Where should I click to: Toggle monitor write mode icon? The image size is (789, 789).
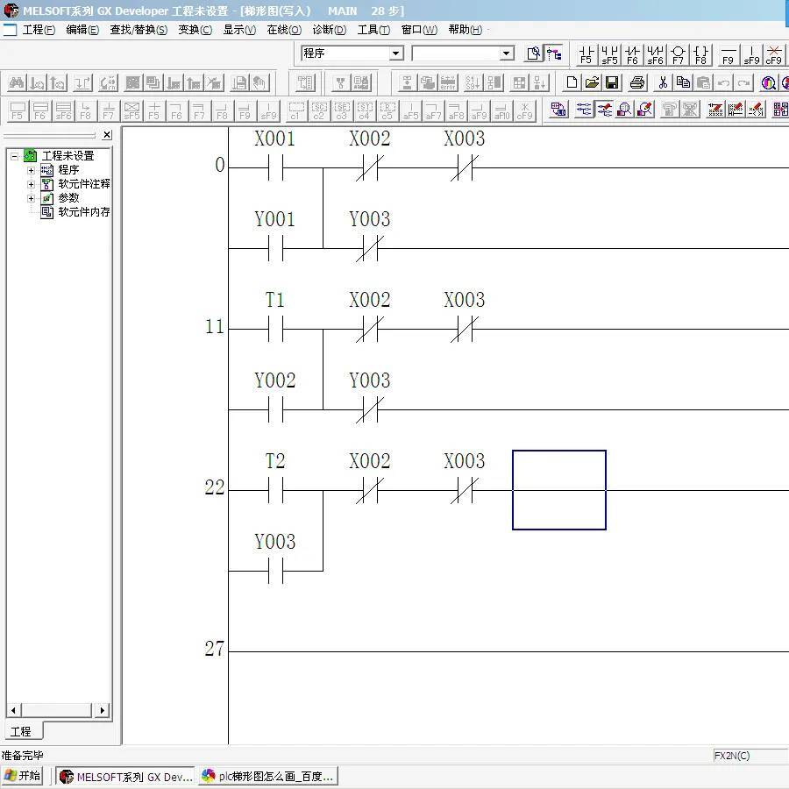[645, 110]
